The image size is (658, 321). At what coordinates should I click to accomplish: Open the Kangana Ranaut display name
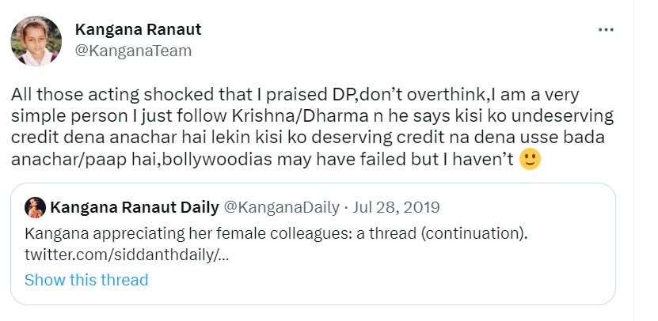(138, 30)
